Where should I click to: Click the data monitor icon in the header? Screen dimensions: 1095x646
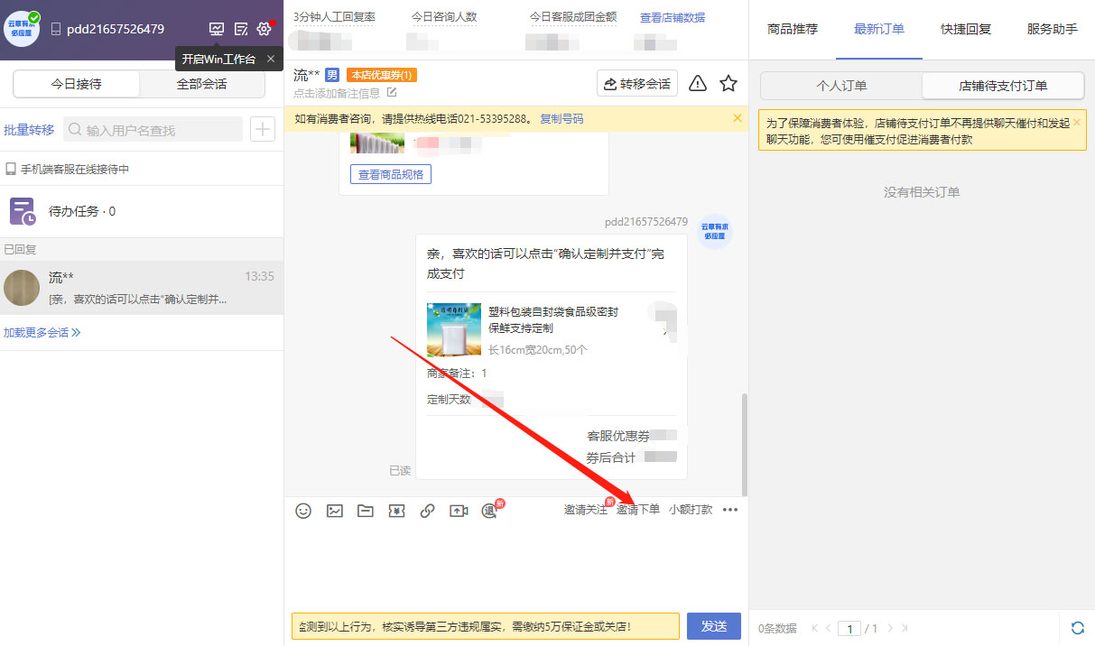[216, 29]
